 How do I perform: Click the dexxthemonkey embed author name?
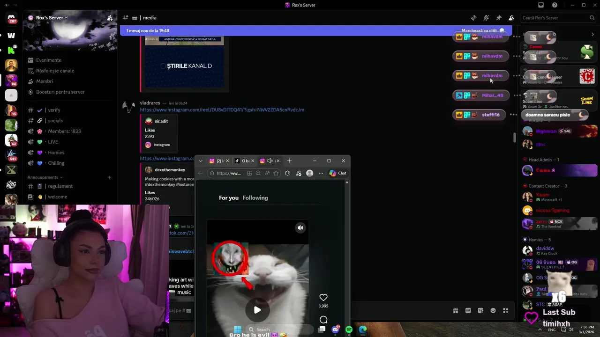170,170
